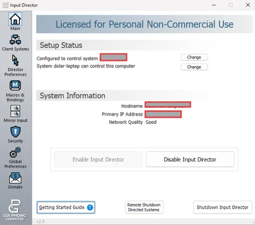Open the Main home icon

coord(15,19)
